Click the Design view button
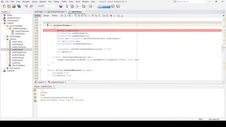 click(46, 16)
